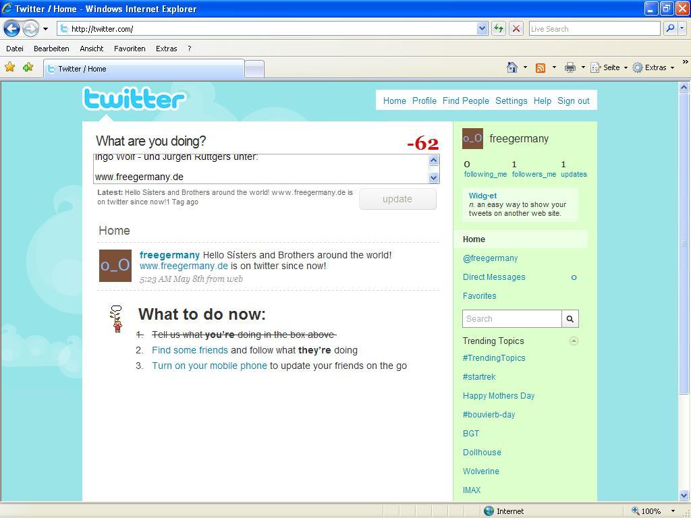This screenshot has width=691, height=518.
Task: Click the RSS feeds icon
Action: pos(541,68)
